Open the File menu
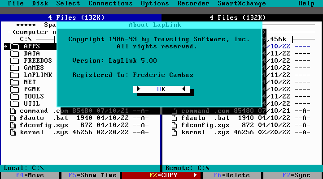The height and width of the screenshot is (179, 323). pyautogui.click(x=16, y=4)
